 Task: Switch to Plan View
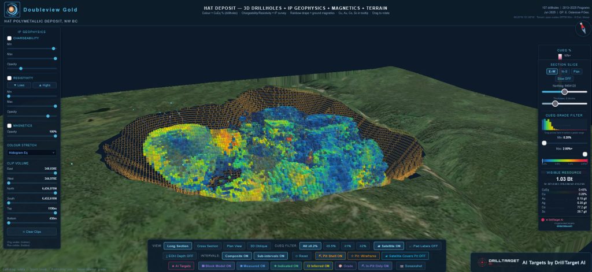point(235,246)
